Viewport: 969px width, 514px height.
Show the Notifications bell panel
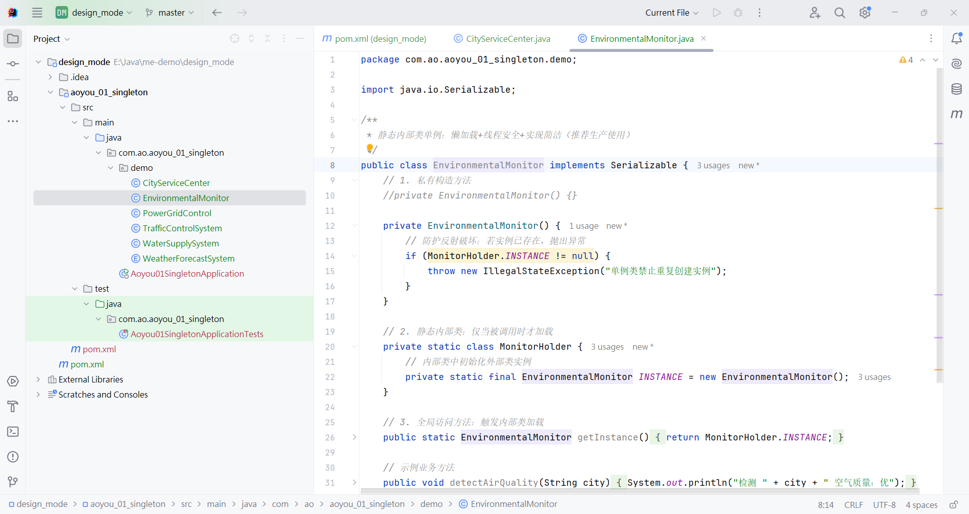pyautogui.click(x=956, y=39)
